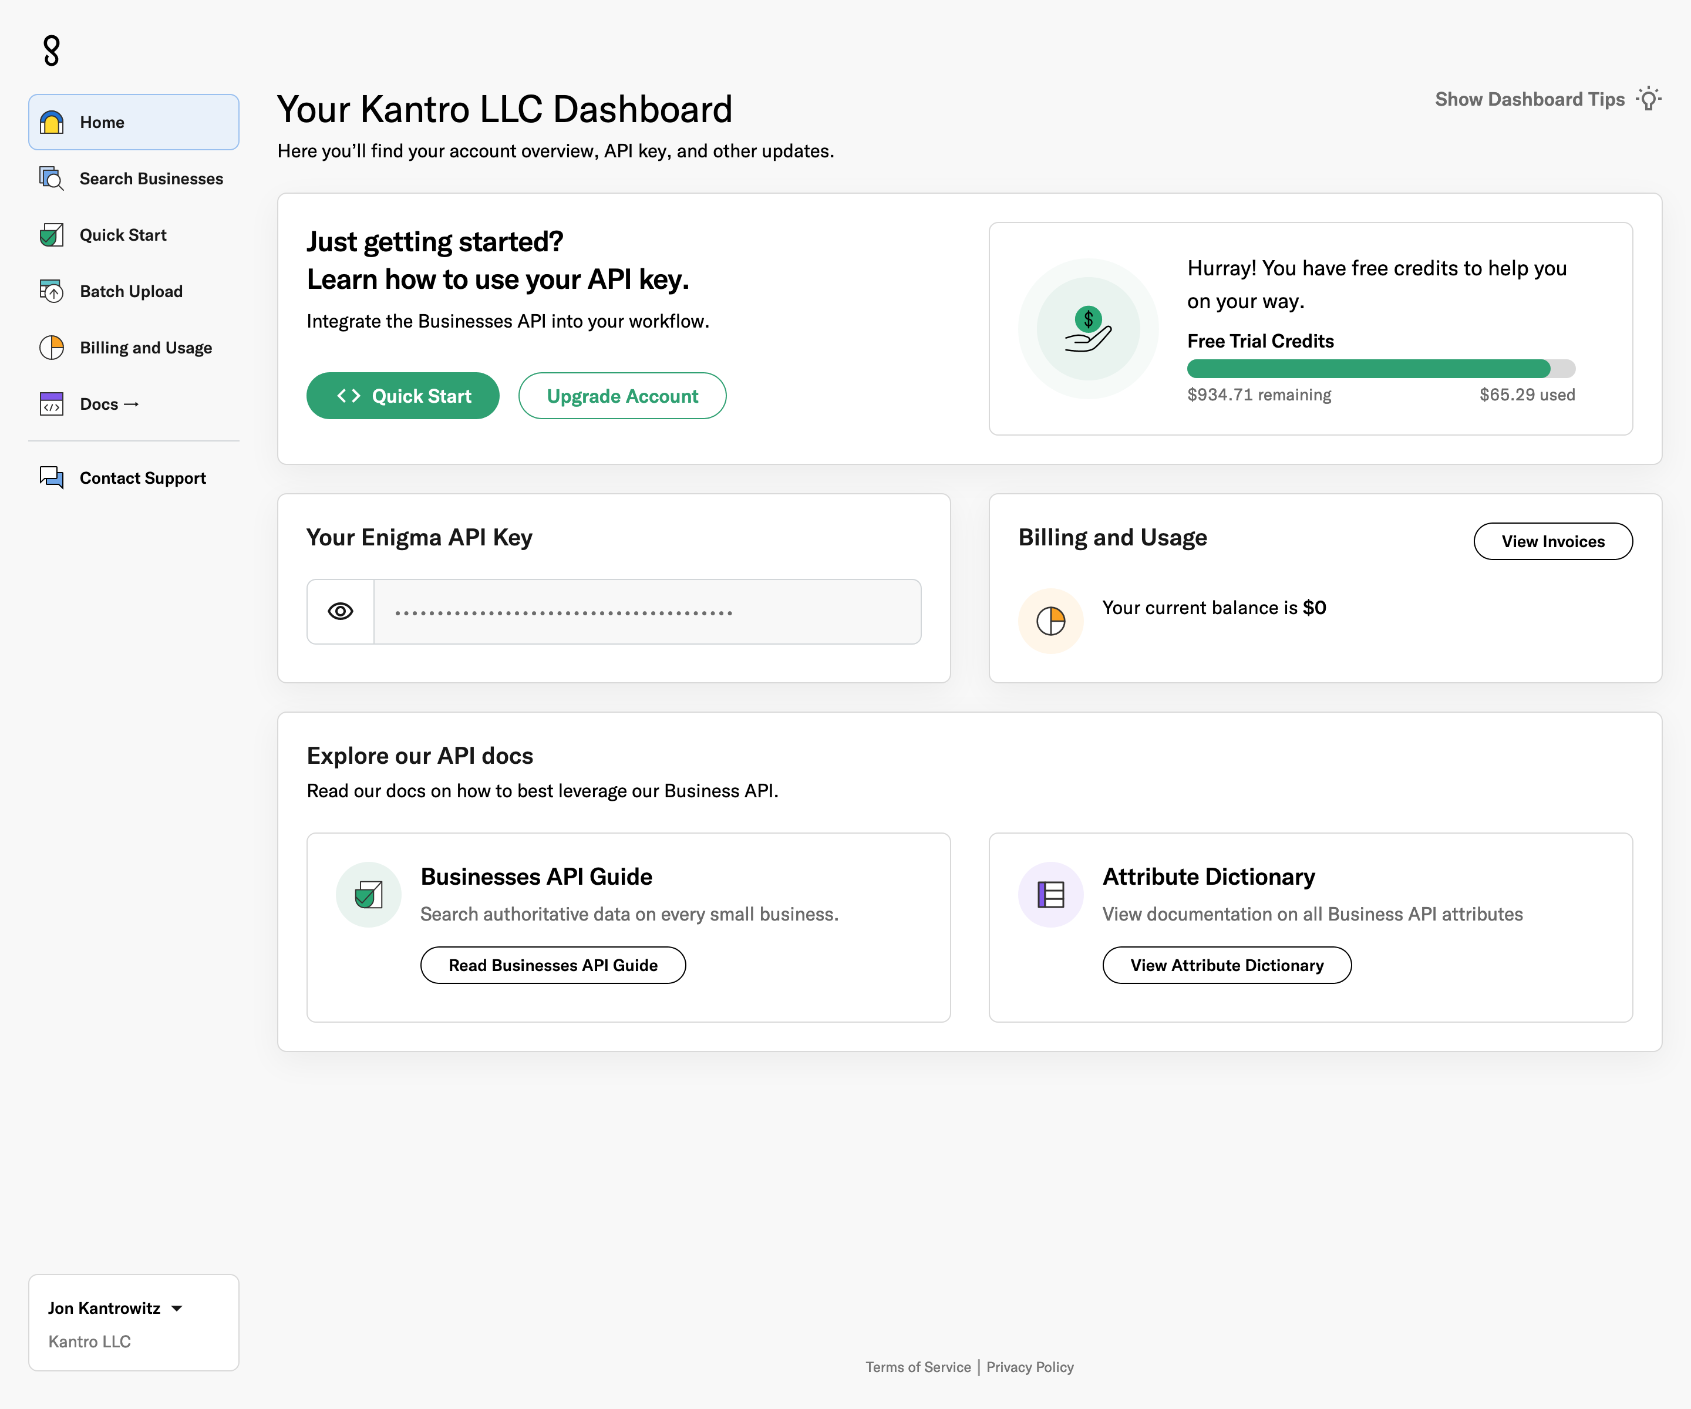1691x1409 pixels.
Task: Click the green Quick Start button
Action: point(403,395)
